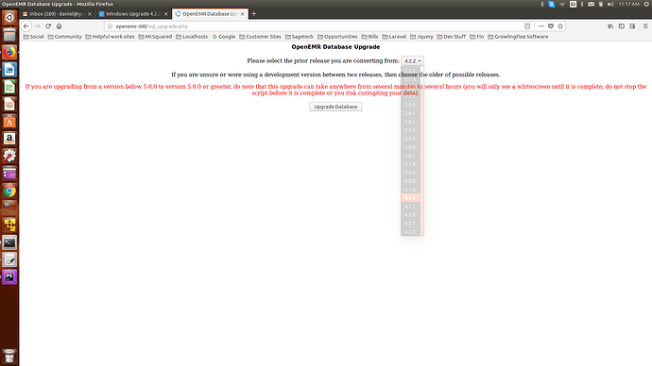This screenshot has height=366, width=652.
Task: Open the Bills bookmarks folder
Action: coord(369,37)
